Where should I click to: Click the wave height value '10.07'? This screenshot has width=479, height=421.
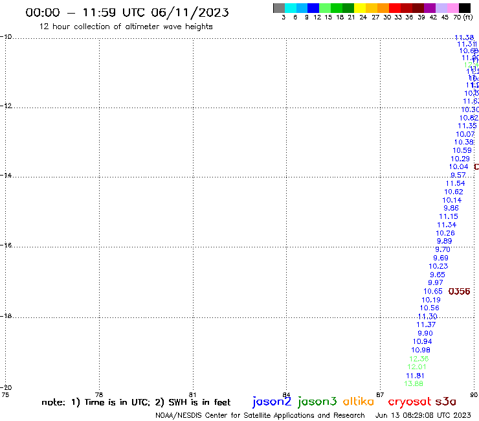click(x=465, y=134)
